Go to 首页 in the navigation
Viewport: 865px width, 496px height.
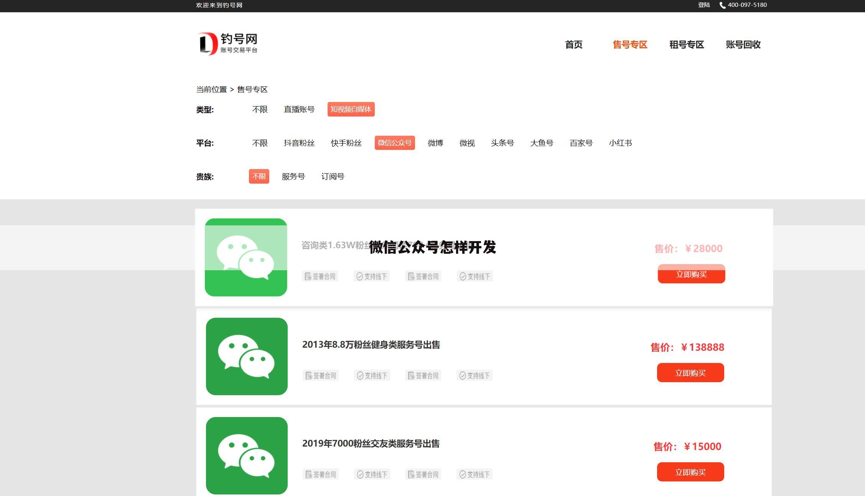point(574,44)
